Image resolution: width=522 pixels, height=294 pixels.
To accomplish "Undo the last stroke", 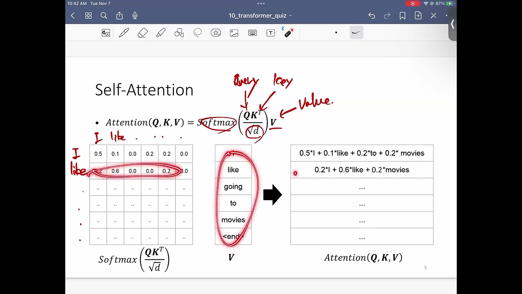I will (x=372, y=16).
